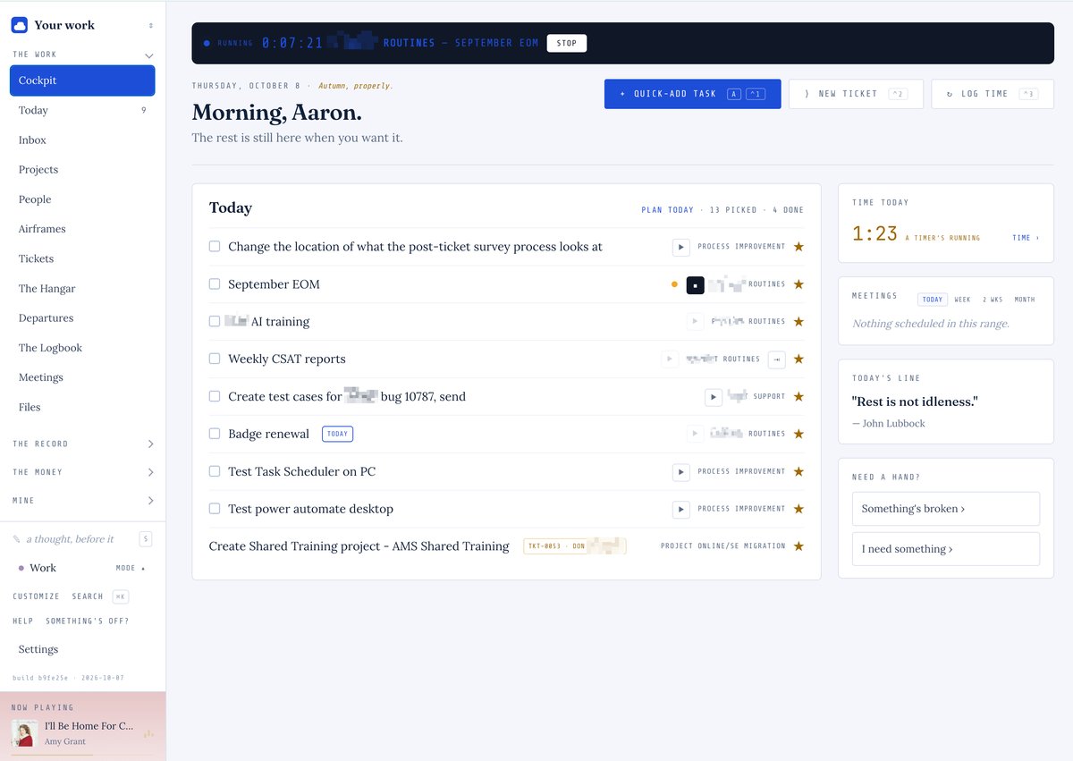Open the Mode selector next to Work
Viewport: 1073px width, 761px height.
coord(131,568)
